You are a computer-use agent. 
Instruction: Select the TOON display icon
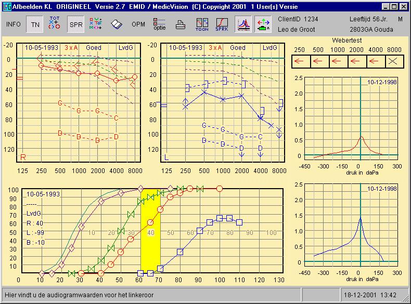(202, 24)
